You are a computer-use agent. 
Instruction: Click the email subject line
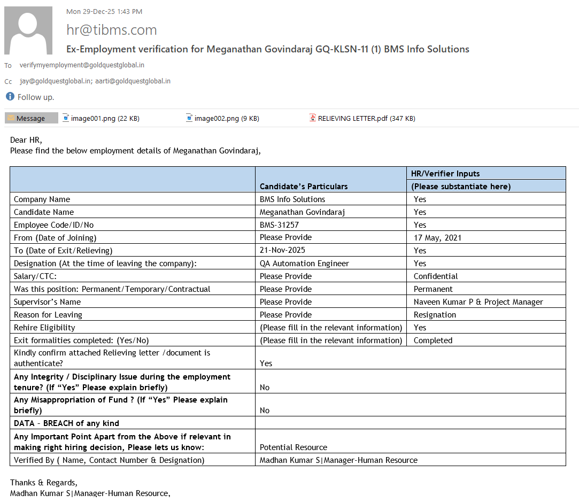click(267, 49)
